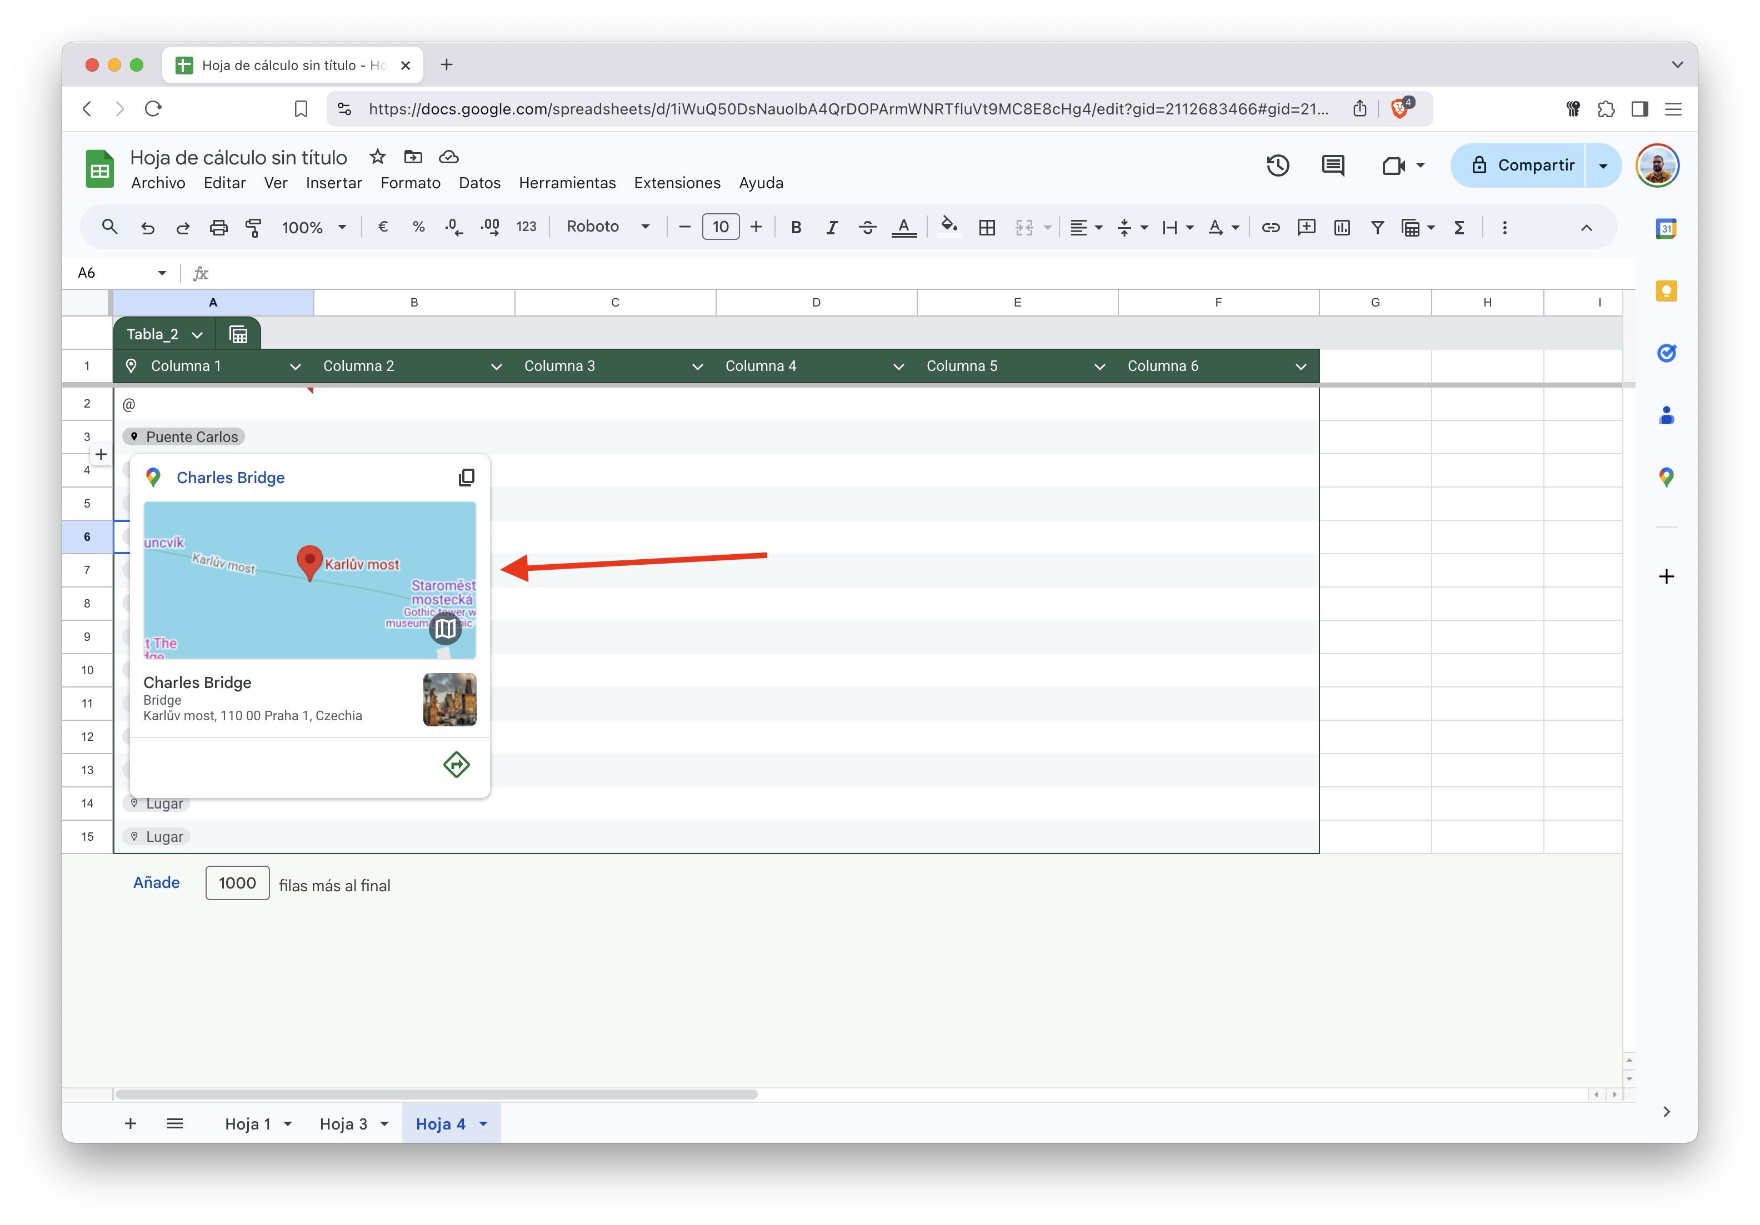The height and width of the screenshot is (1225, 1760).
Task: Open more toolbar options
Action: (x=1505, y=228)
